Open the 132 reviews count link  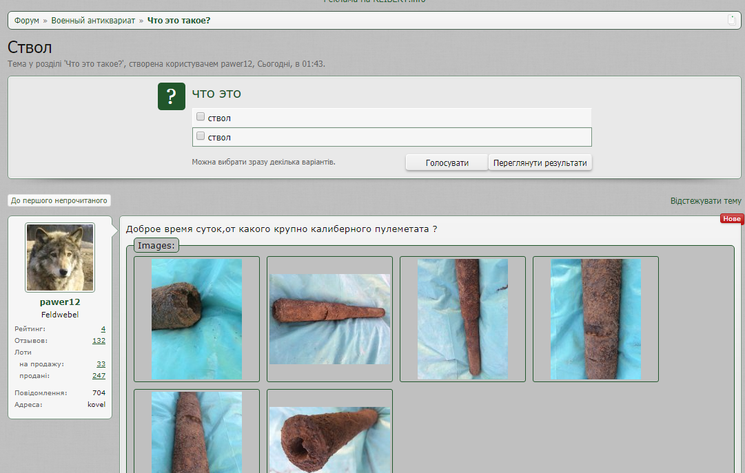coord(99,341)
